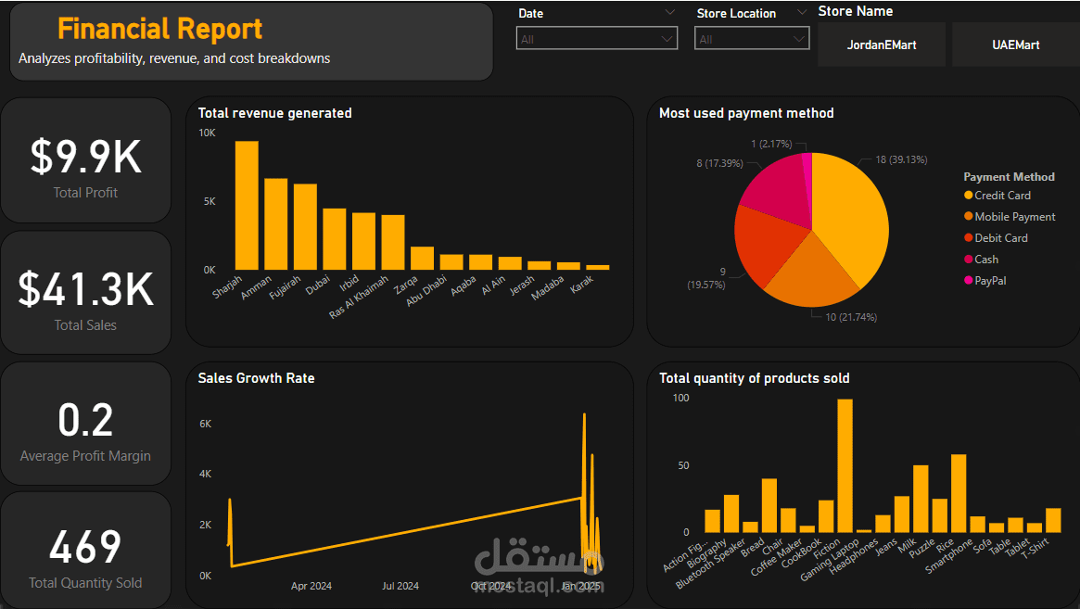The image size is (1080, 609).
Task: Select the Bread quantity bar
Action: point(769,506)
